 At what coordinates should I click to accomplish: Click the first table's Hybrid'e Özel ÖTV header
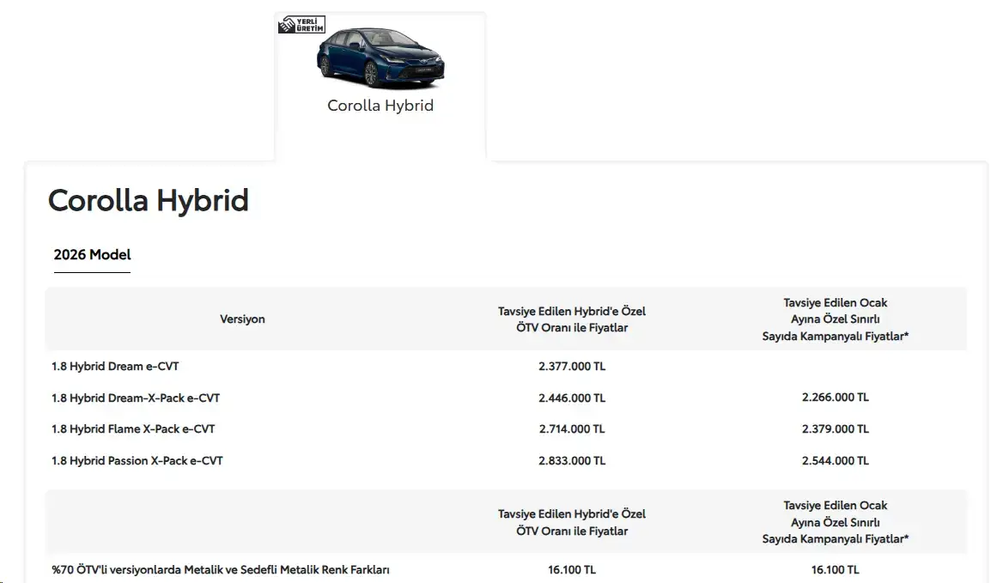[572, 319]
